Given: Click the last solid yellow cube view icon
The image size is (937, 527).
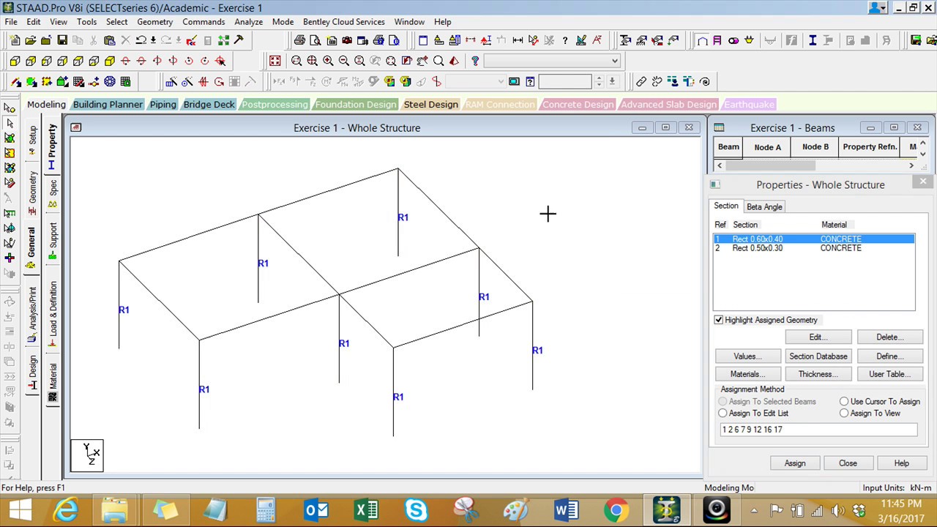Looking at the screenshot, I should (110, 61).
